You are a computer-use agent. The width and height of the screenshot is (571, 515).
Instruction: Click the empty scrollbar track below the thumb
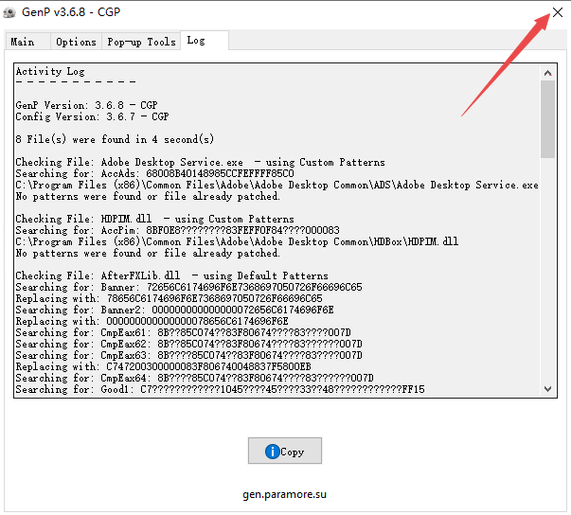[548, 275]
